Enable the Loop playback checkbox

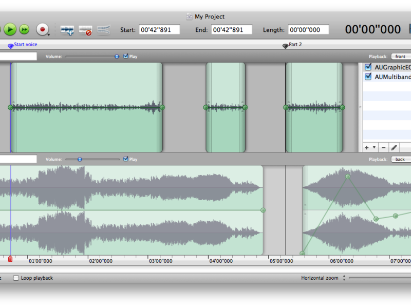16,278
